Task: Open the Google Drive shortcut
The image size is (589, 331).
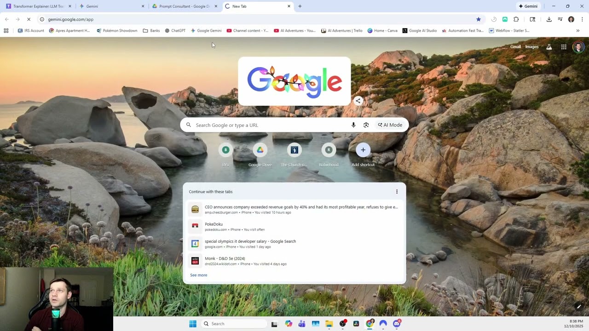Action: [260, 155]
